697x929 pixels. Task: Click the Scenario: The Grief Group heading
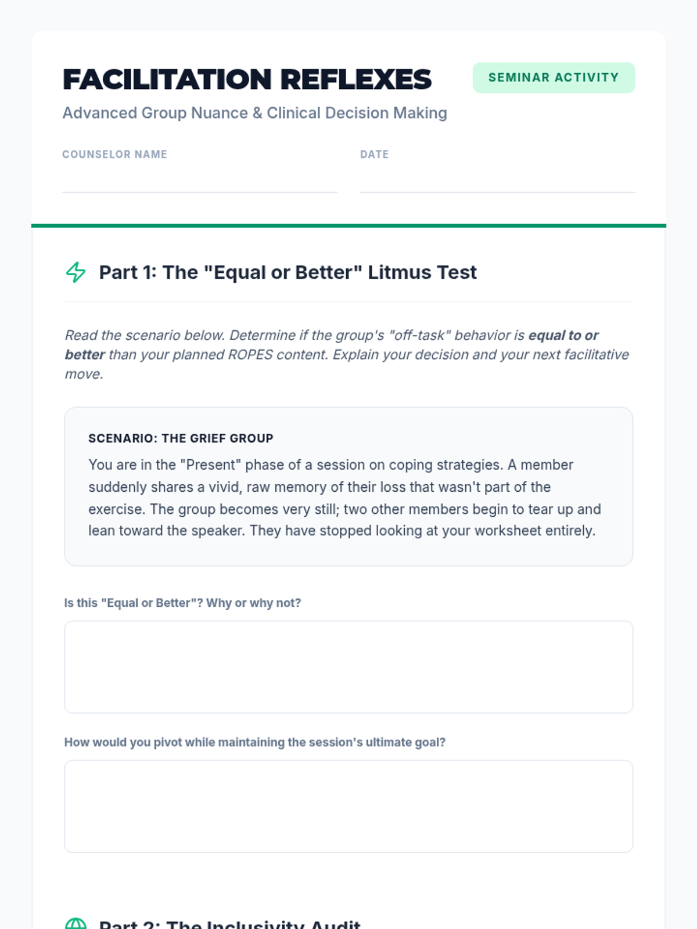181,438
